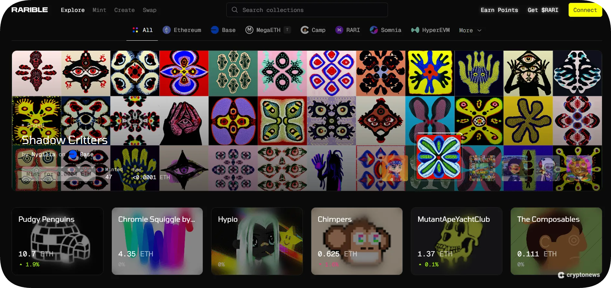Viewport: 611px width, 288px height.
Task: Click the Base icon under Shadow Critters
Action: pyautogui.click(x=73, y=154)
